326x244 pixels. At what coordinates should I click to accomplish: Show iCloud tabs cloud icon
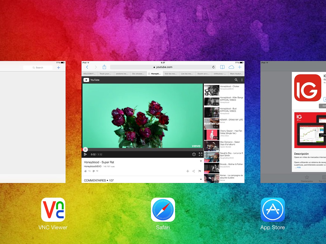[231, 67]
